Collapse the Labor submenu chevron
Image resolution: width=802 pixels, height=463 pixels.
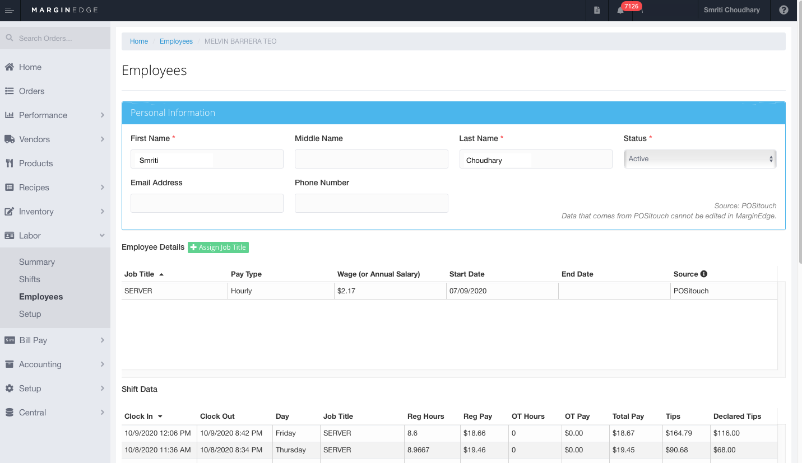pos(103,236)
